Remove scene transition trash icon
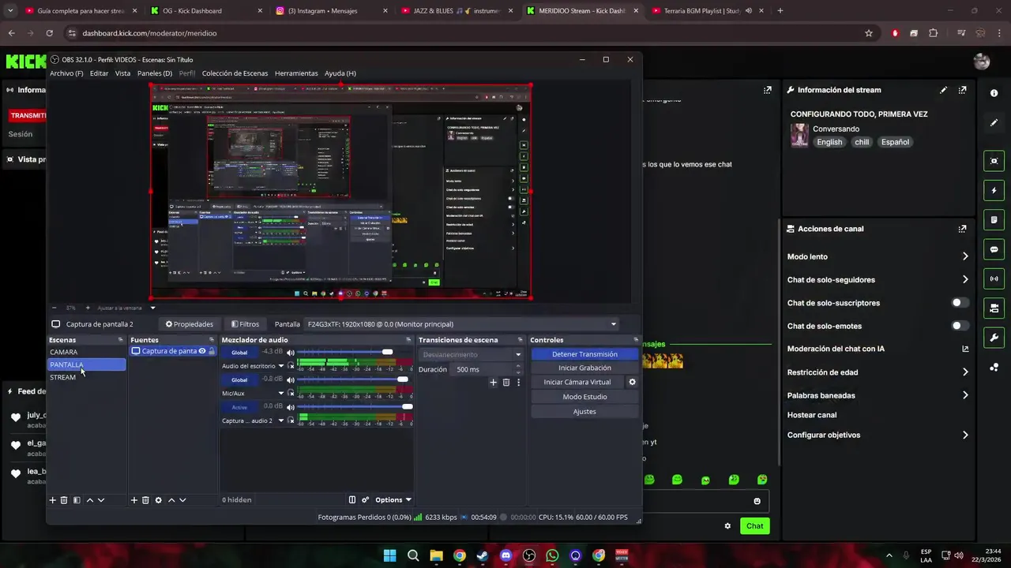 point(506,383)
